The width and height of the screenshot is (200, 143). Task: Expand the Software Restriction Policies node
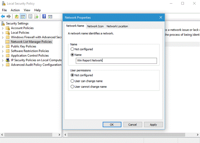coord(3,51)
